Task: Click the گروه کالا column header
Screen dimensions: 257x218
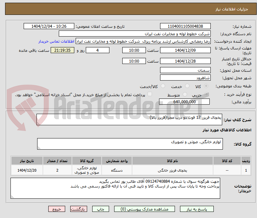Action: click(x=87, y=161)
